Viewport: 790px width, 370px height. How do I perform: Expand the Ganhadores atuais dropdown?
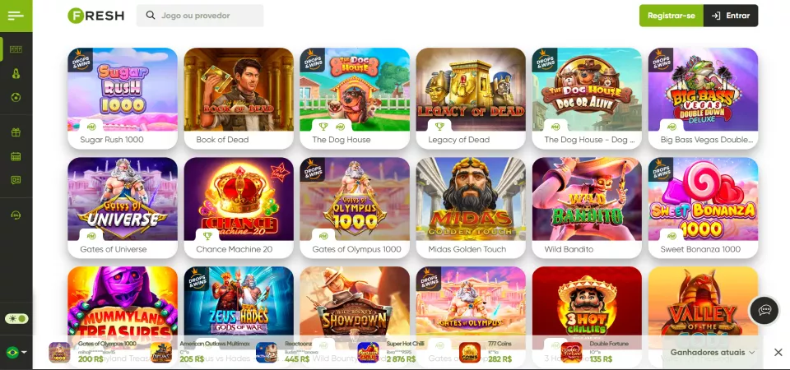click(713, 353)
